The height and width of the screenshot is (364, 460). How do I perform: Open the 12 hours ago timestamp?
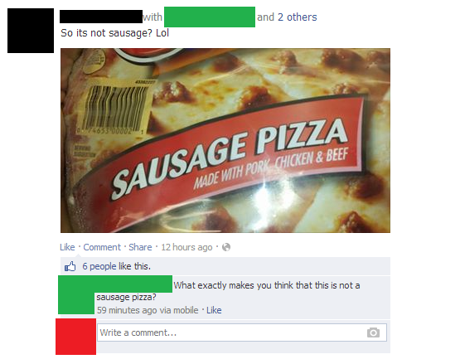(x=186, y=247)
